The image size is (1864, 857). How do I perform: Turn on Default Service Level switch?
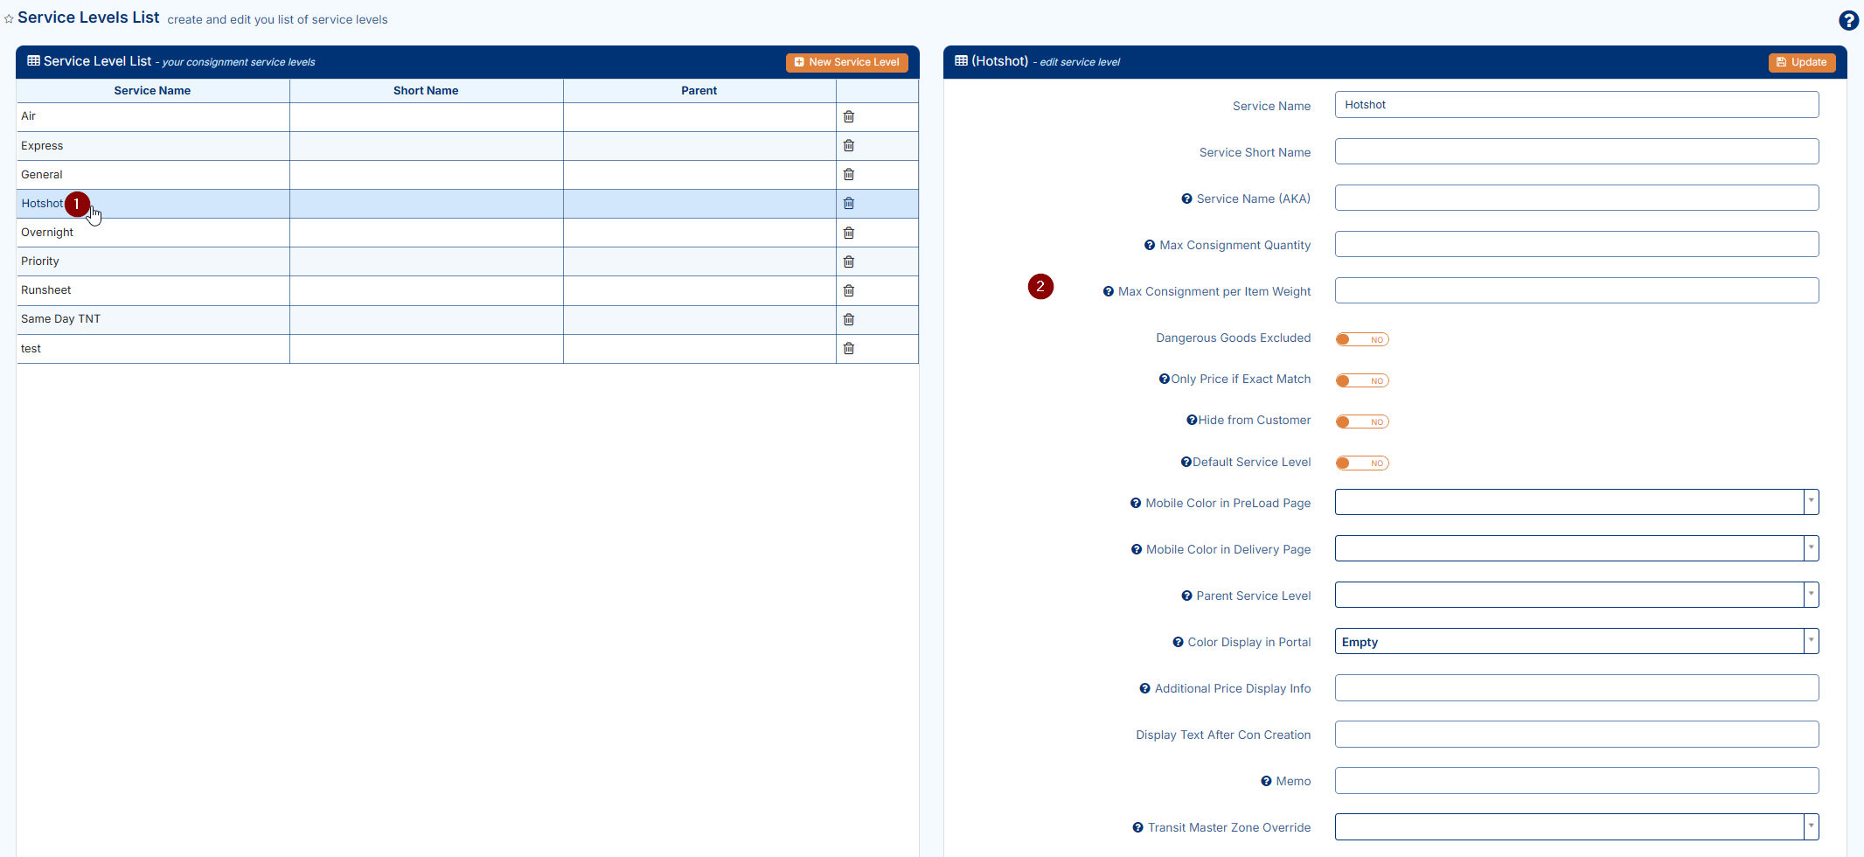coord(1361,463)
